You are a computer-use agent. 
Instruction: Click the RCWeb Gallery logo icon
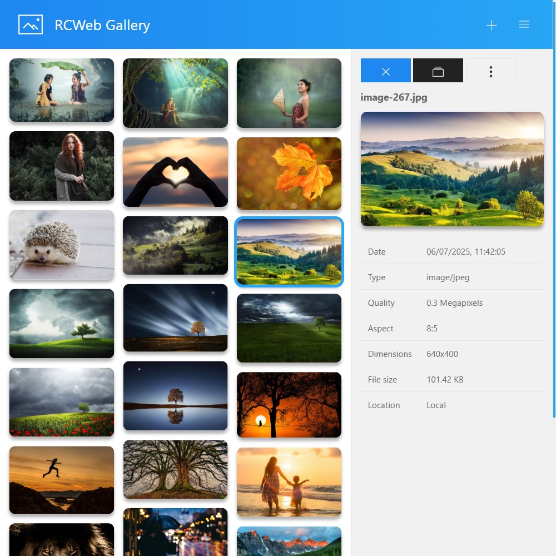pos(31,24)
